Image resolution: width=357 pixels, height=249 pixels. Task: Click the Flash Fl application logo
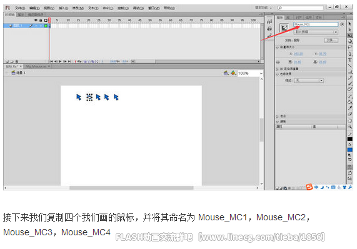(8, 8)
